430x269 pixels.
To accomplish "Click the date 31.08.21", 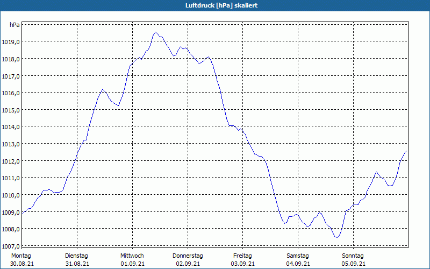I will tap(77, 264).
